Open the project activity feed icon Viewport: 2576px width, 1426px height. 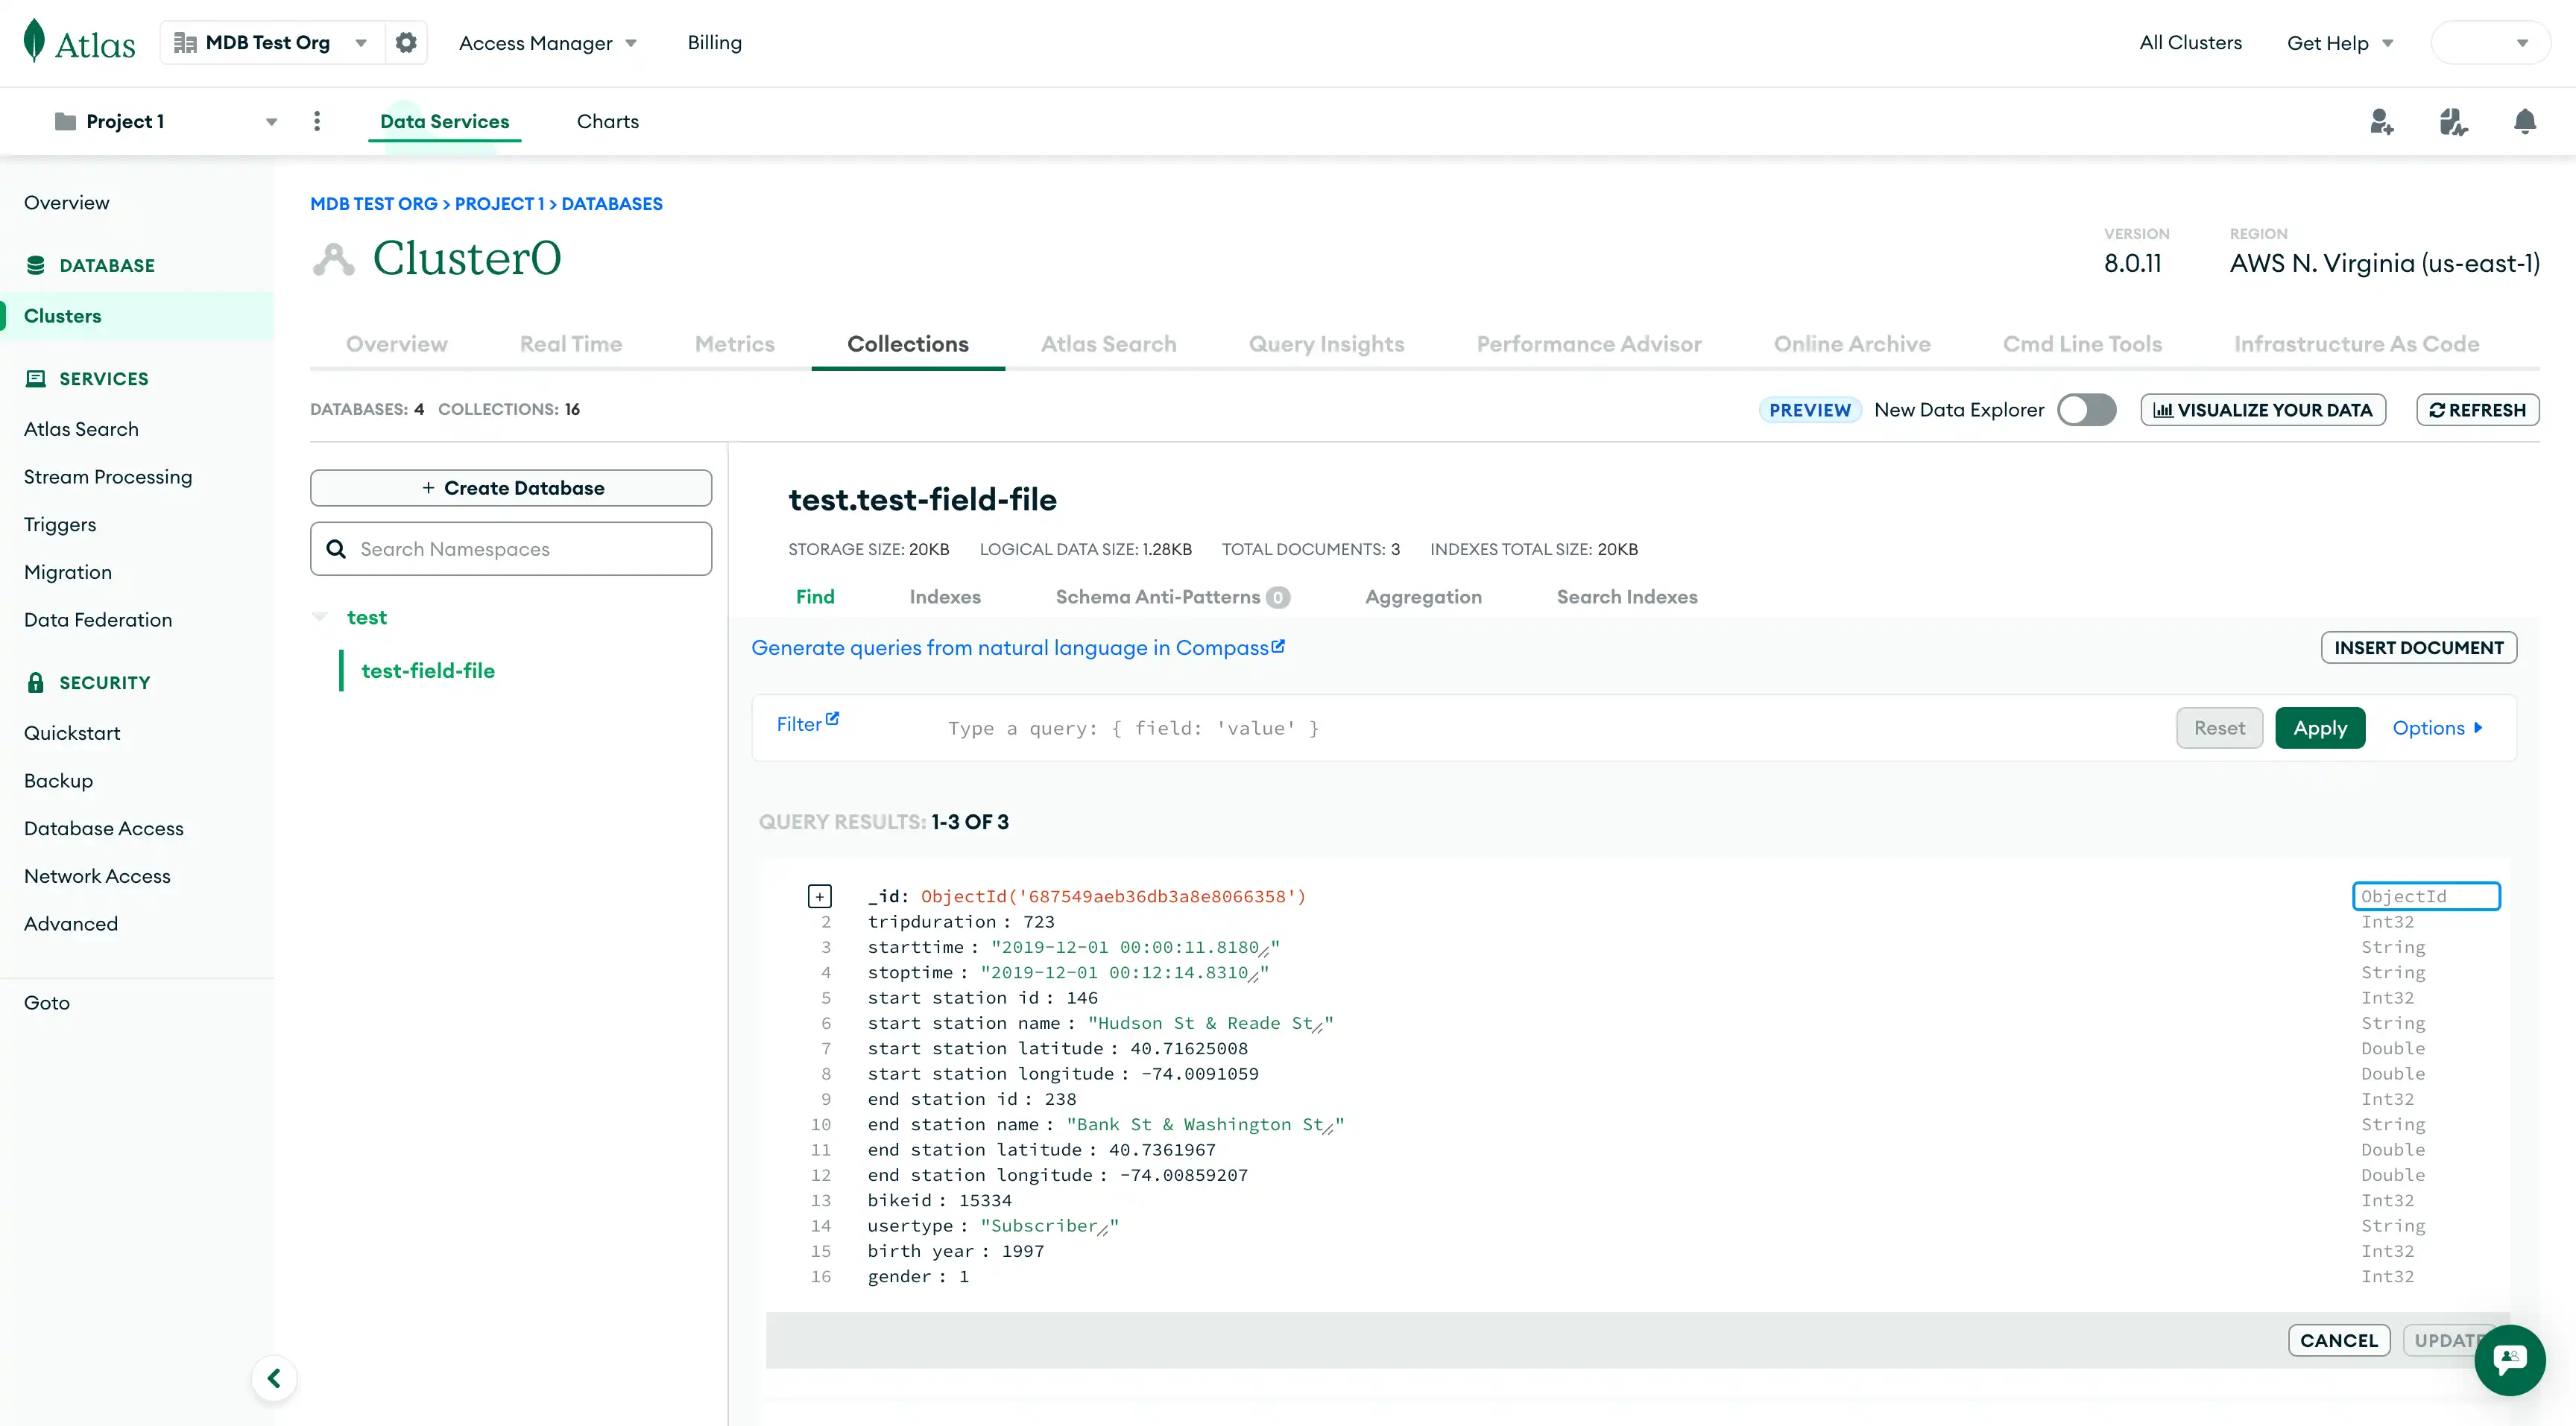[2453, 121]
